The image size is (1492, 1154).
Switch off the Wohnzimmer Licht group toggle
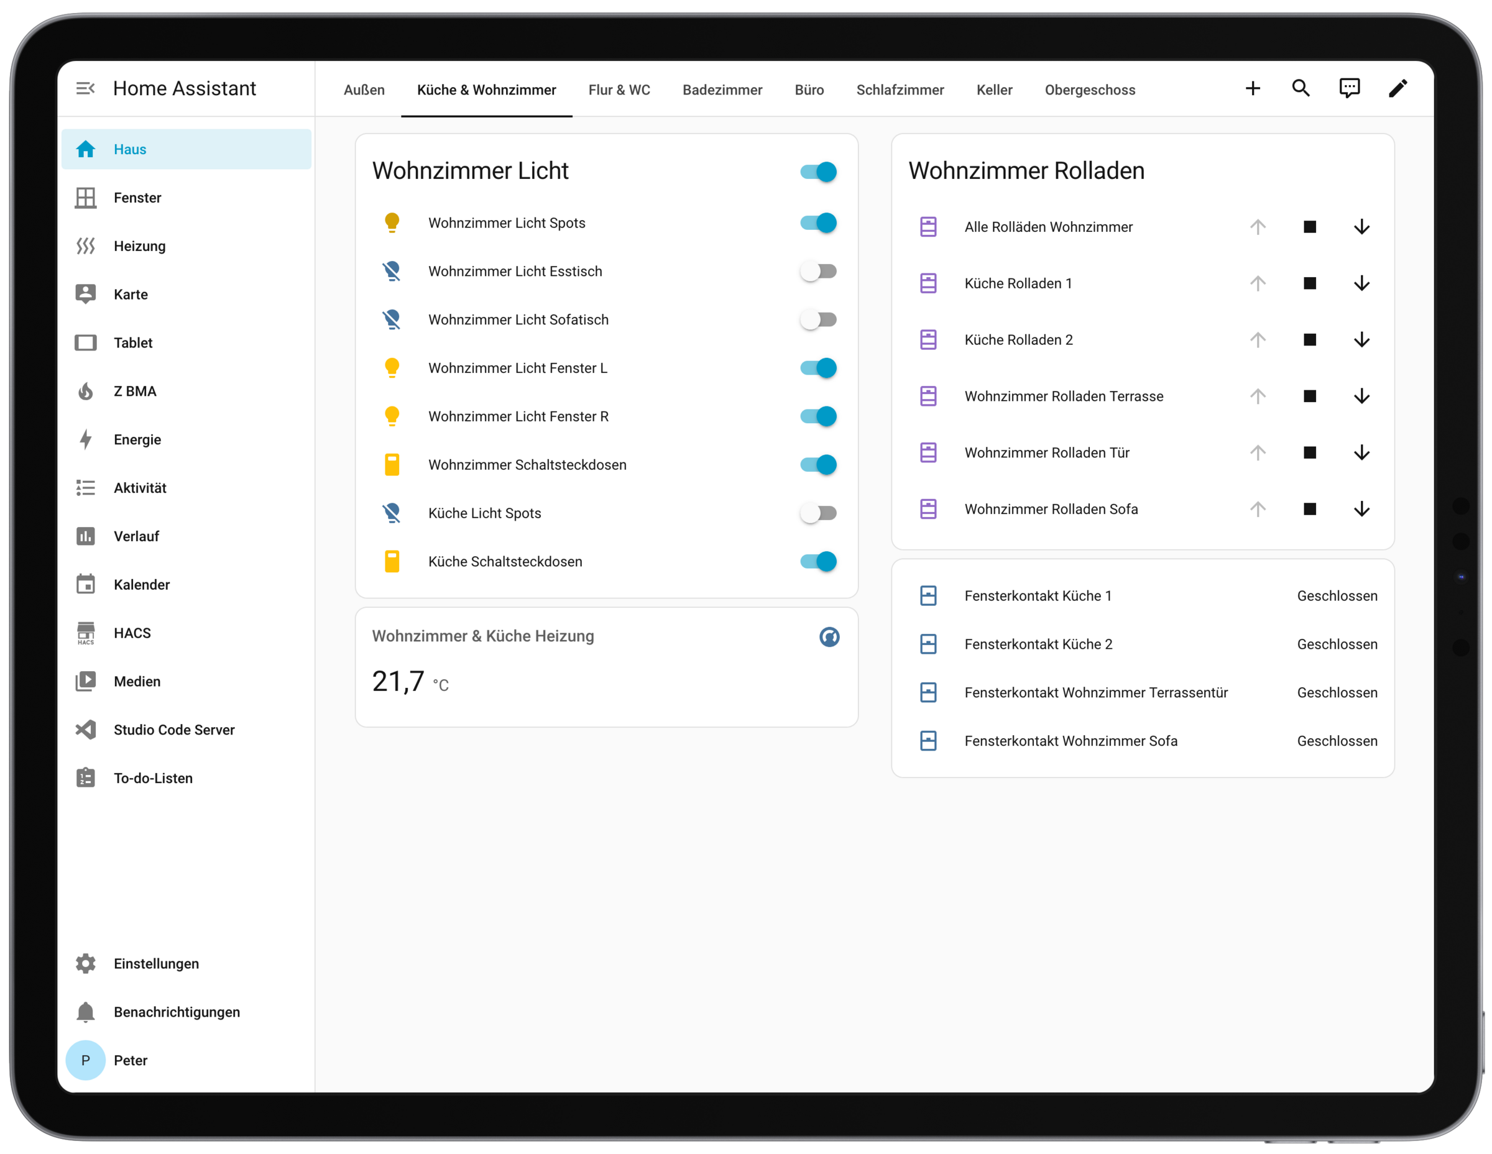point(817,172)
